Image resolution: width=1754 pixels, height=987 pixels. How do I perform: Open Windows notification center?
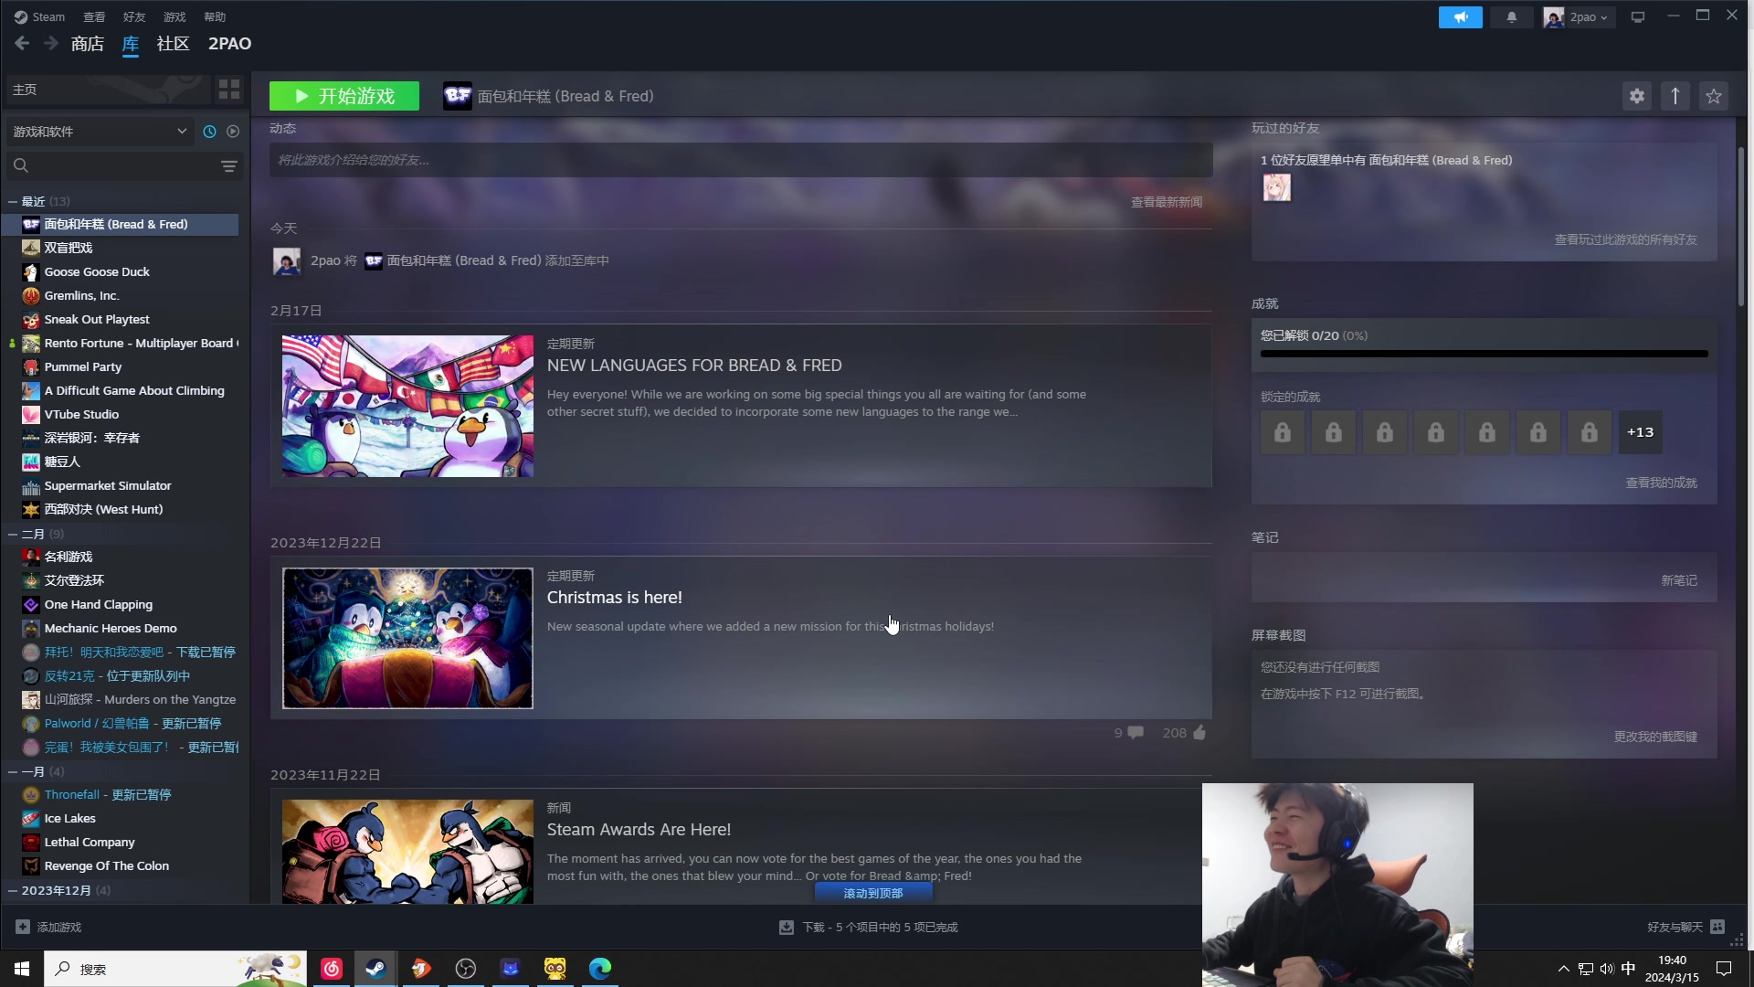pos(1724,969)
